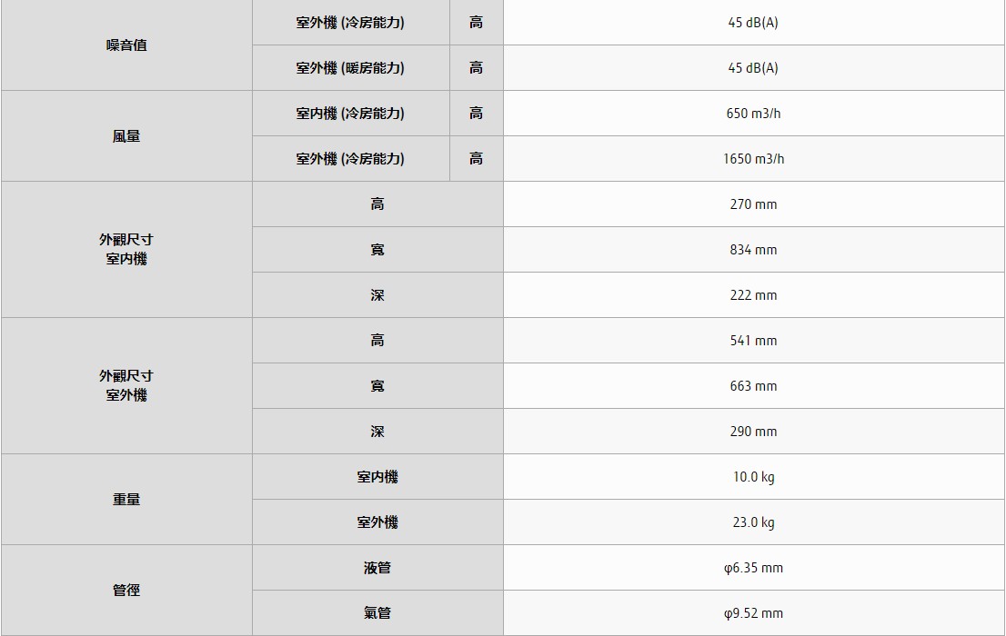Screen dimensions: 1006x636
Task: Click the 噪音值 row header cell
Action: tap(126, 45)
